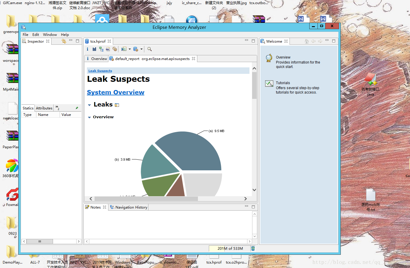The height and width of the screenshot is (268, 410).
Task: Click the Open Query Browser icon
Action: click(135, 49)
